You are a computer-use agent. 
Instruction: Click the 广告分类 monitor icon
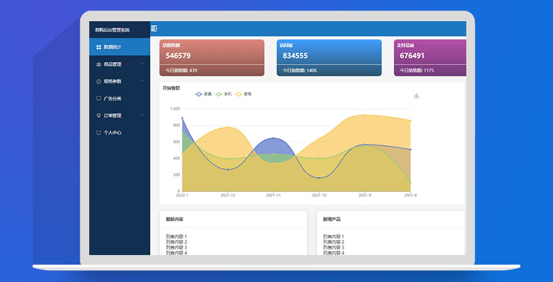(x=99, y=98)
